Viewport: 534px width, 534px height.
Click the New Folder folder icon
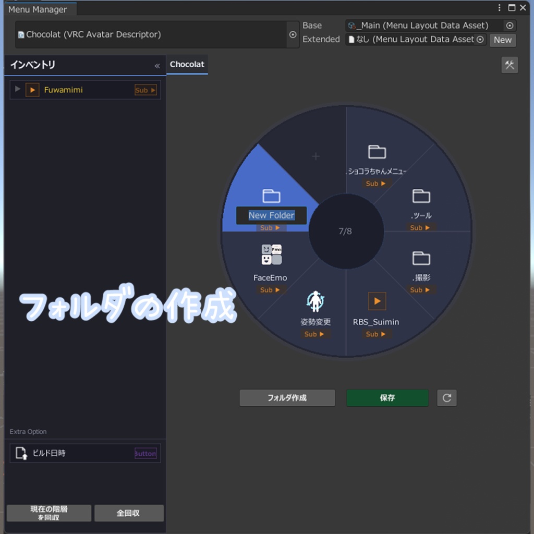[x=272, y=196]
